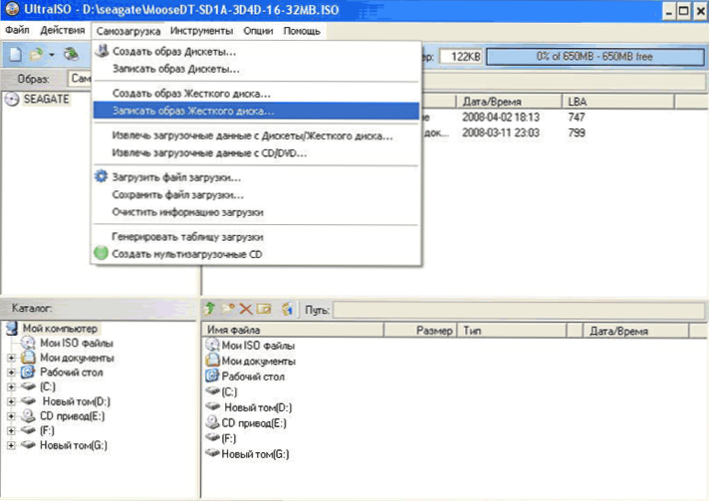Image resolution: width=709 pixels, height=501 pixels.
Task: Click the Самозагрузка menu
Action: pos(128,31)
